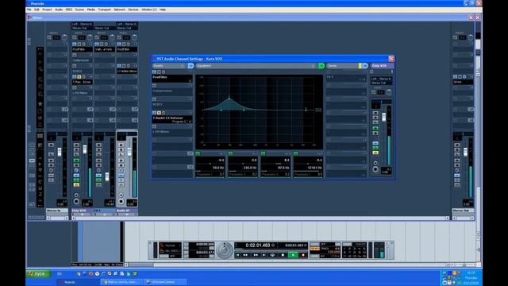Screen dimensions: 508x286
Task: Select the Stereo In channel name label
Action: pyautogui.click(x=57, y=211)
